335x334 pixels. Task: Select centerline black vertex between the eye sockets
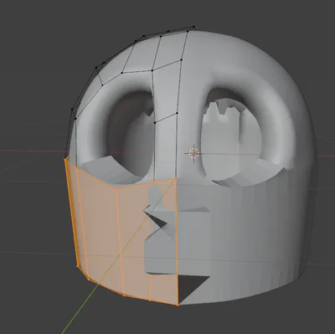click(177, 113)
